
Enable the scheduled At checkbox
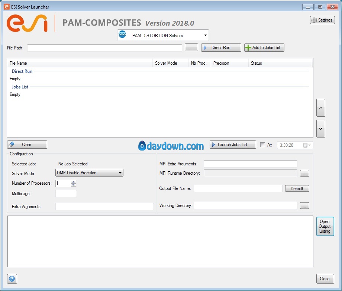(x=262, y=145)
